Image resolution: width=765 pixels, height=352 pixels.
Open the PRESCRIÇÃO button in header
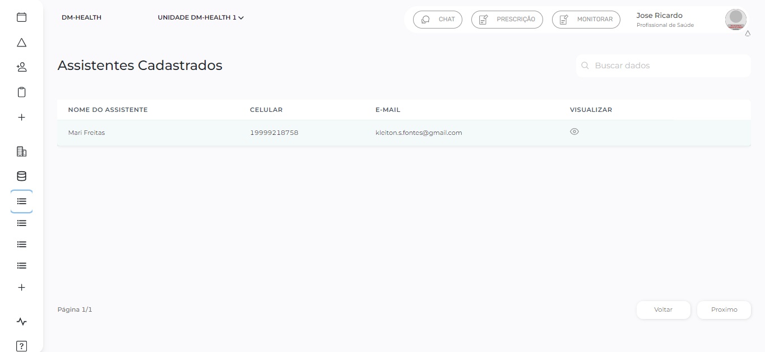coord(507,19)
